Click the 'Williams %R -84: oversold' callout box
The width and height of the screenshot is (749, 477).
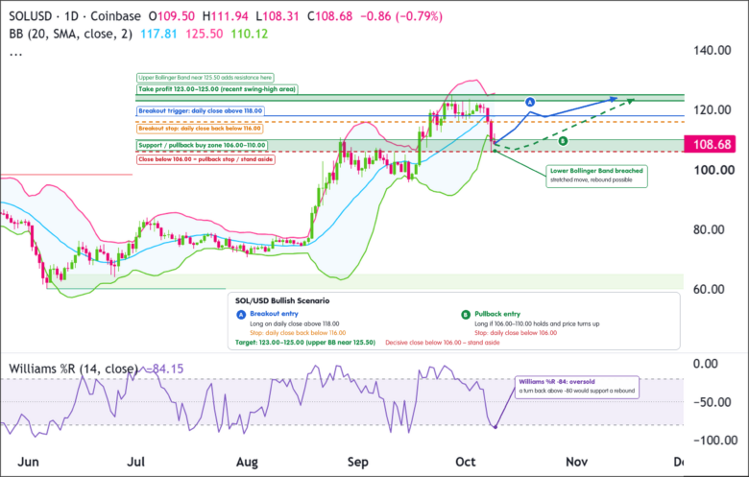pos(577,387)
